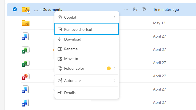Select the shared folder dated May 13
Image resolution: width=196 pixels, height=110 pixels.
[x=26, y=23]
